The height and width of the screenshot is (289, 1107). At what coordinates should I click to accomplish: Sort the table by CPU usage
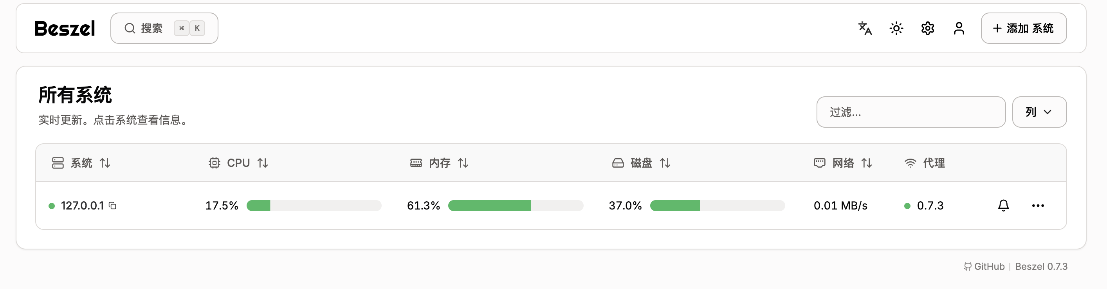click(x=238, y=163)
